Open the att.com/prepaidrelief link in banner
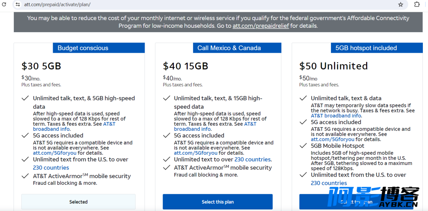 [261, 26]
